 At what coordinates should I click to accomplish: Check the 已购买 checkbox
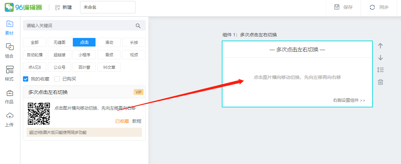click(x=57, y=79)
